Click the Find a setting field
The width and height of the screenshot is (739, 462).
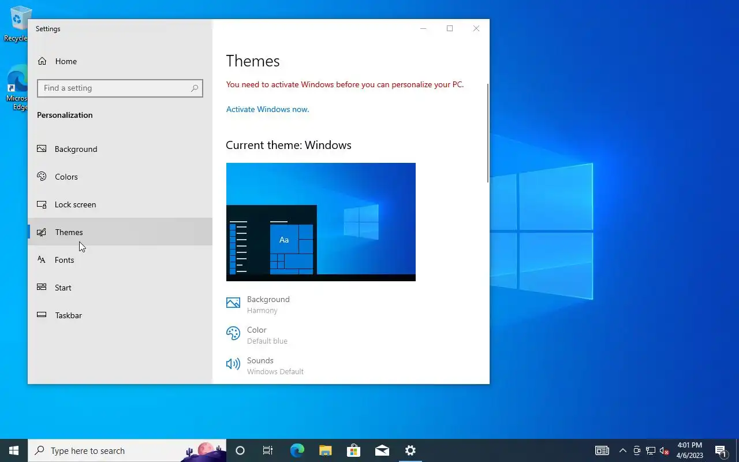(120, 88)
